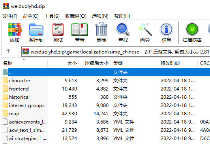Click Extract To (解压到) icon

36,30
